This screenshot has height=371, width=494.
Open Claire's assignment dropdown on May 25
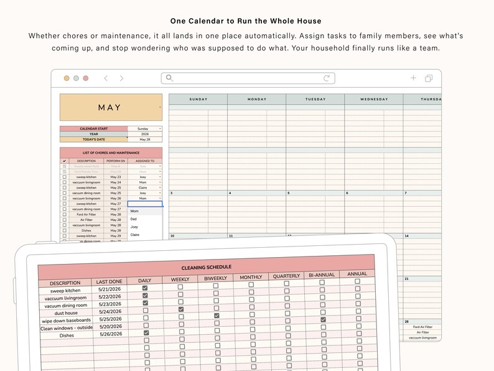point(160,187)
